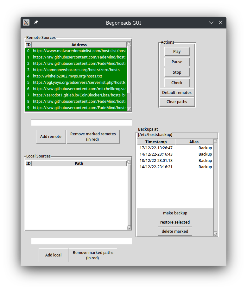Click the X11 application icon in title bar
The image size is (247, 290).
(x=26, y=22)
